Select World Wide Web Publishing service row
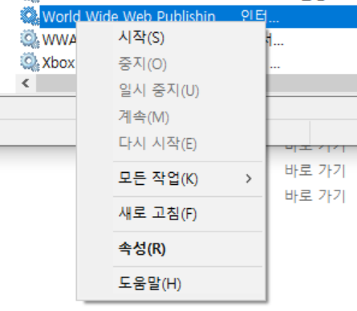This screenshot has width=357, height=311. pos(198,16)
